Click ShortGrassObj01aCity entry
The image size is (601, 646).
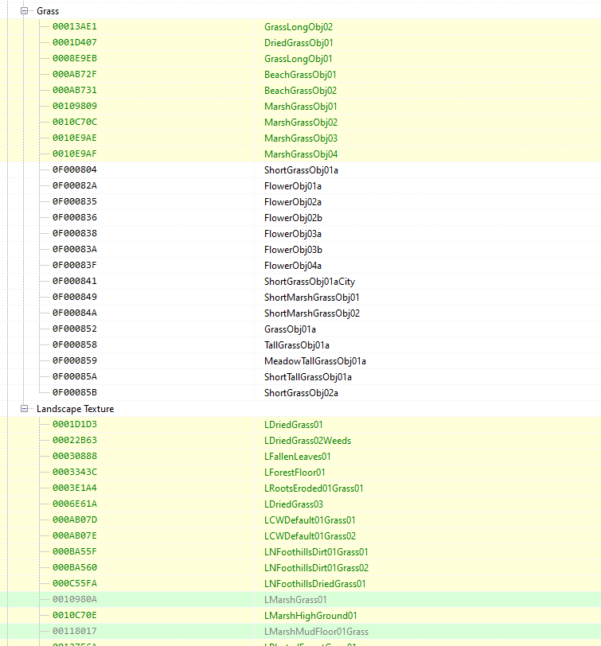point(310,282)
